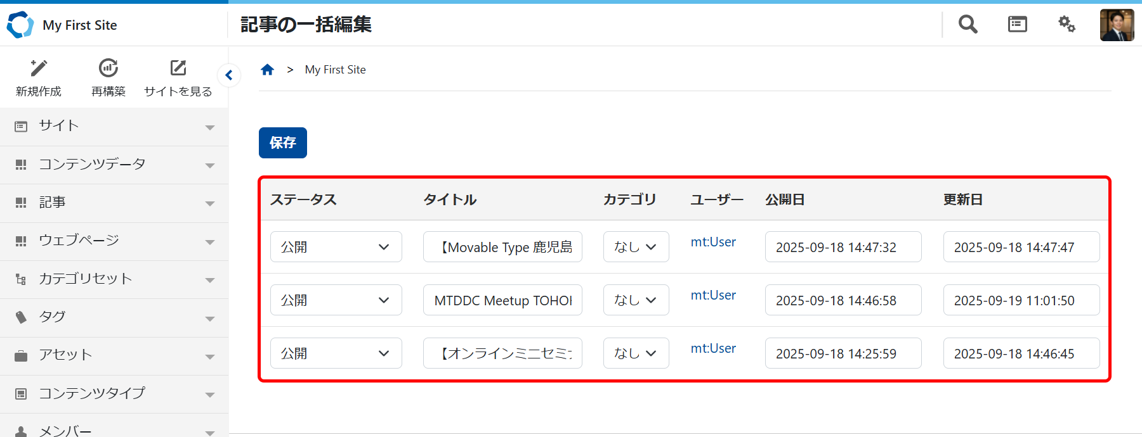Image resolution: width=1142 pixels, height=437 pixels.
Task: Expand the カテゴリセット sidebar menu
Action: tap(114, 279)
